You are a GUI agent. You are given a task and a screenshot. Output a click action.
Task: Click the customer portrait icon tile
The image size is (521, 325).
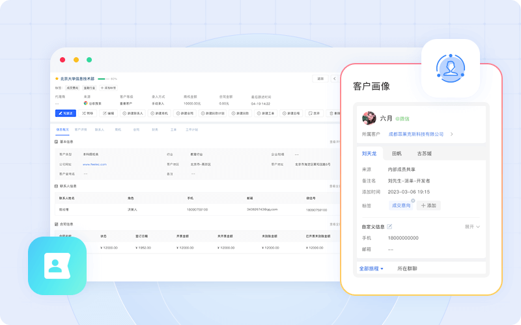450,68
